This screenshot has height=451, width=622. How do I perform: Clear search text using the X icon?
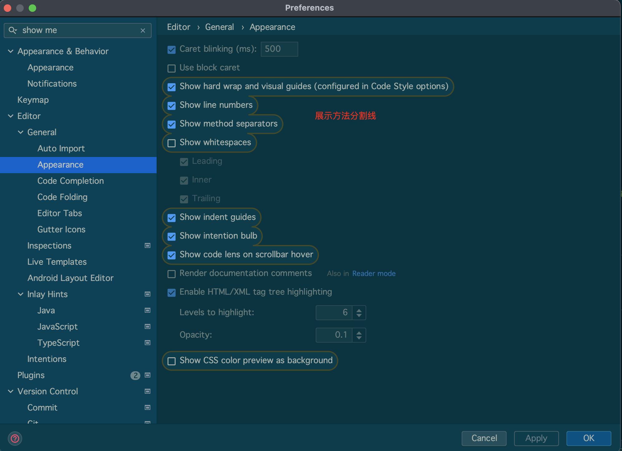point(143,30)
